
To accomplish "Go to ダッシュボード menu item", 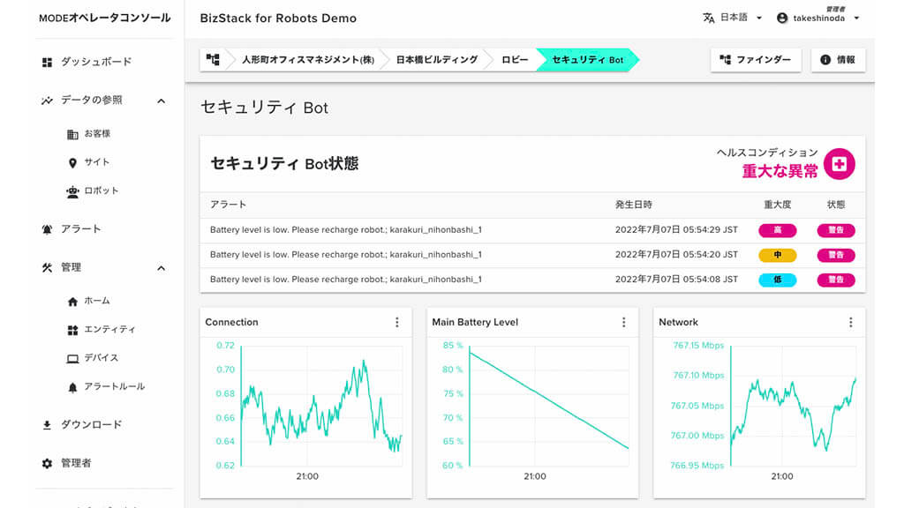I will tap(96, 62).
